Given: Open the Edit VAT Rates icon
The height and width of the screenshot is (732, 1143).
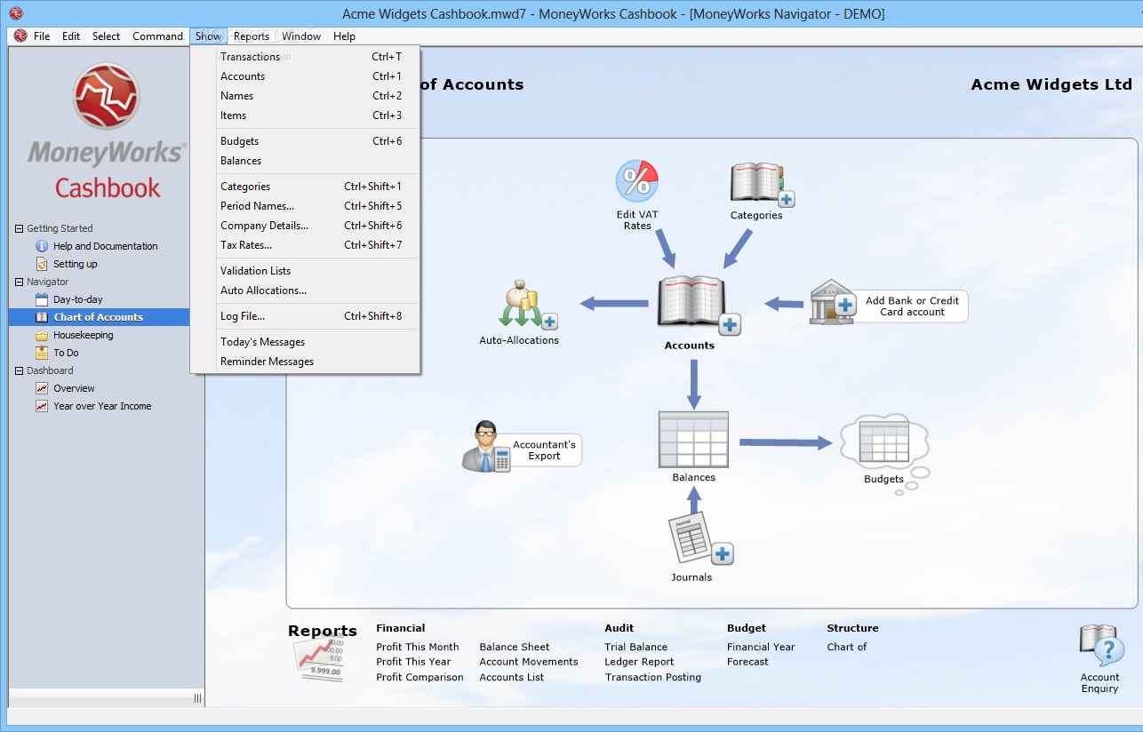Looking at the screenshot, I should tap(636, 182).
